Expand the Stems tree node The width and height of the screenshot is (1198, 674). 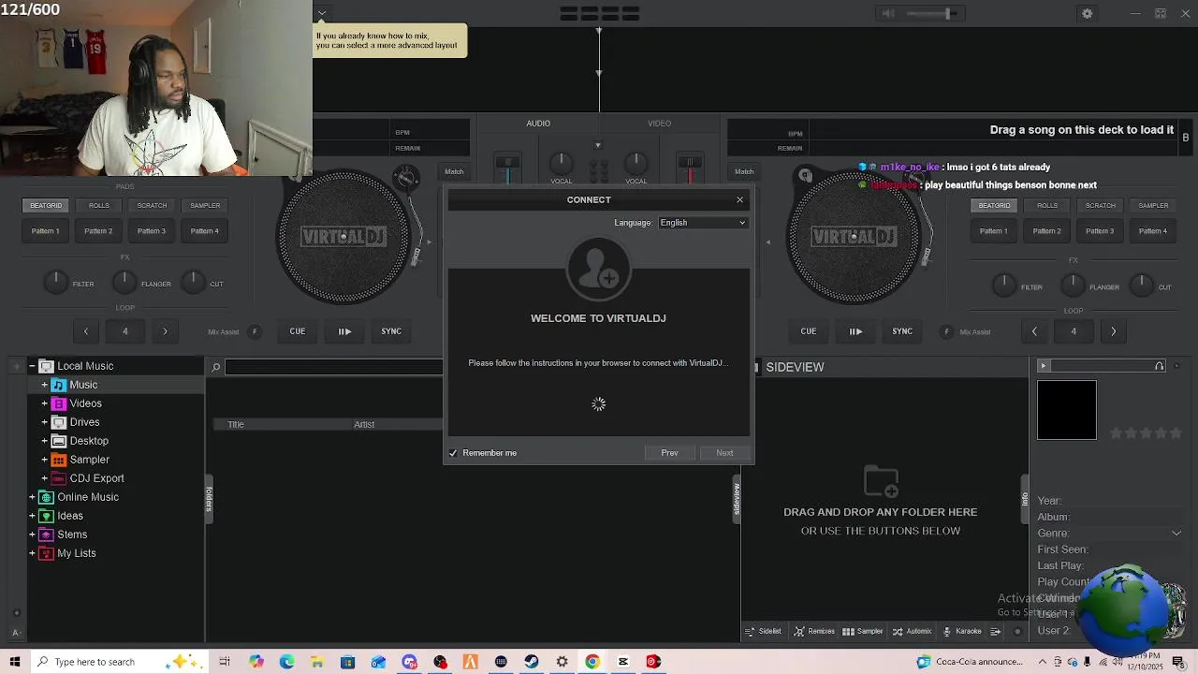click(x=32, y=535)
